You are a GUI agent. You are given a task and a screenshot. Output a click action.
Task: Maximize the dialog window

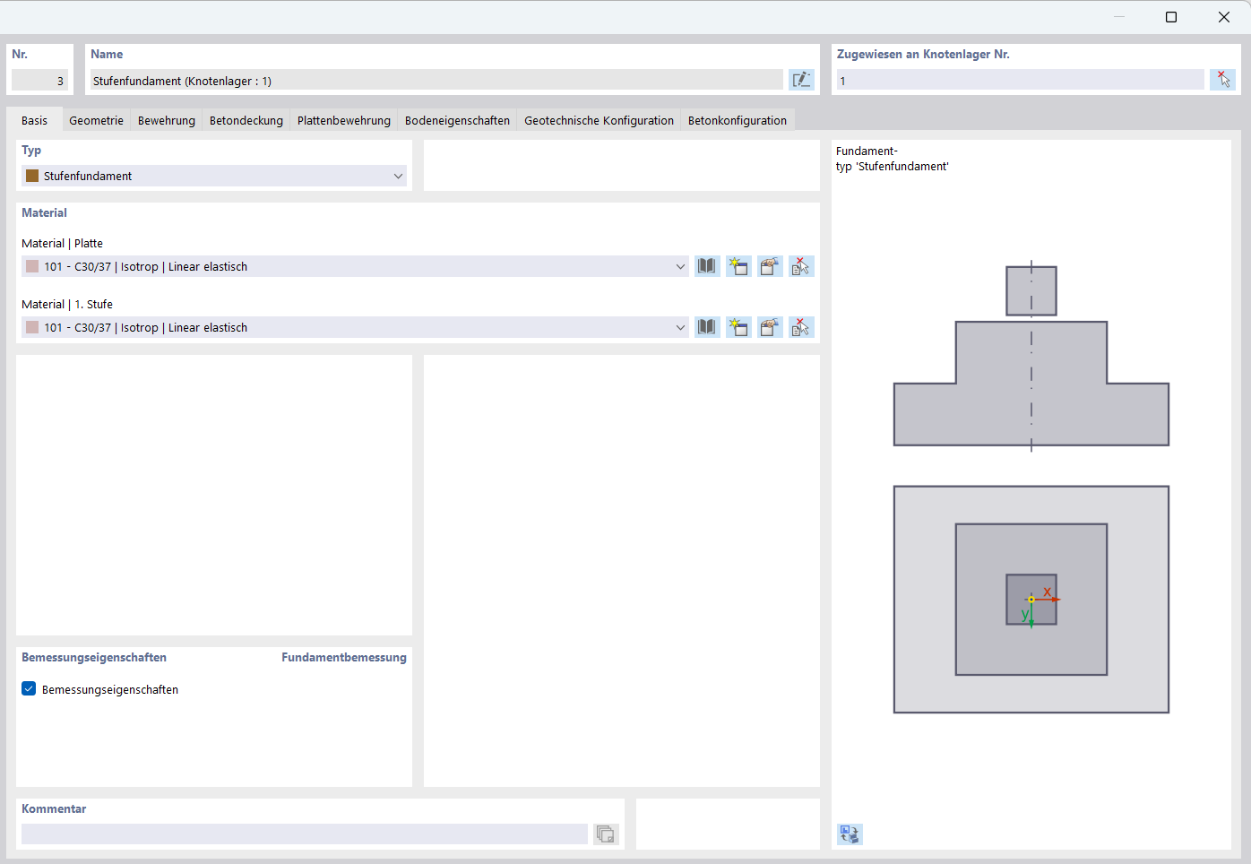(1170, 17)
